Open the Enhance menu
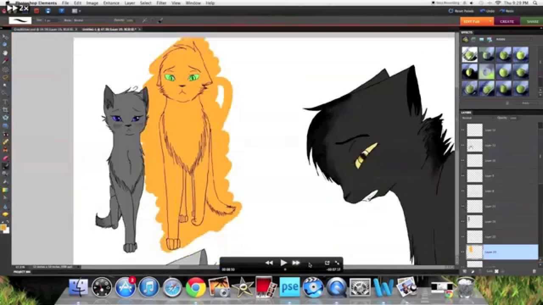 click(x=112, y=3)
